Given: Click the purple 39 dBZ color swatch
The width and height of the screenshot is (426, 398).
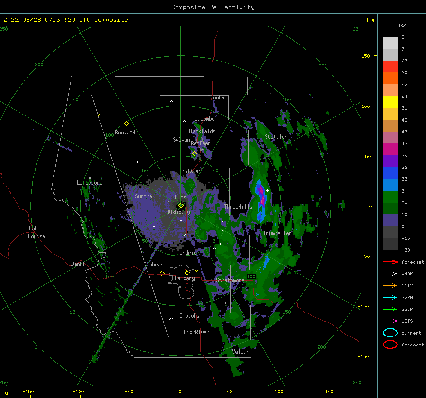Looking at the screenshot, I should coord(390,161).
